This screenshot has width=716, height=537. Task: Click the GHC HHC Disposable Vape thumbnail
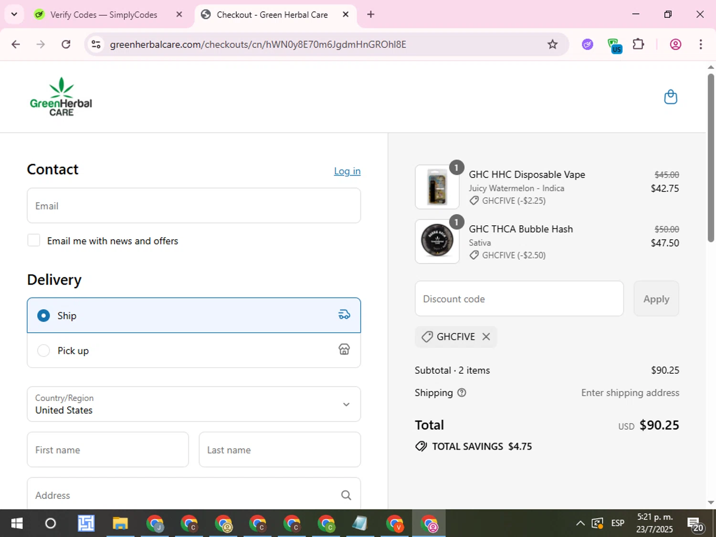tap(437, 187)
